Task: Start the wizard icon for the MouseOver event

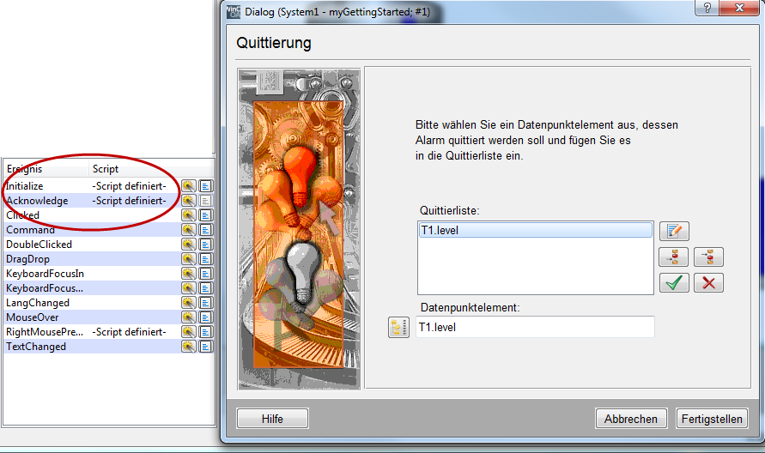Action: (188, 318)
